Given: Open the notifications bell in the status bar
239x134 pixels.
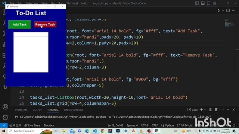Looking at the screenshot, I should [234, 125].
